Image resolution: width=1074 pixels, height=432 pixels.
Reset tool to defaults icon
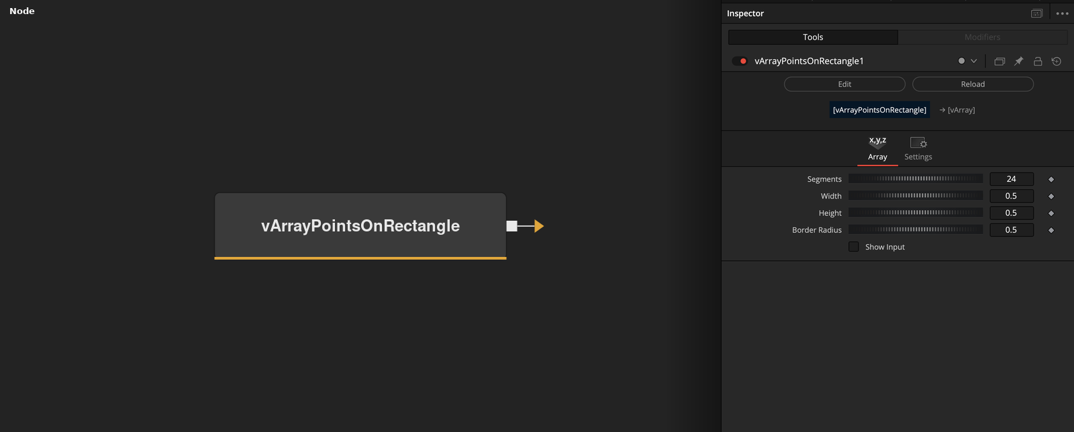tap(1057, 61)
